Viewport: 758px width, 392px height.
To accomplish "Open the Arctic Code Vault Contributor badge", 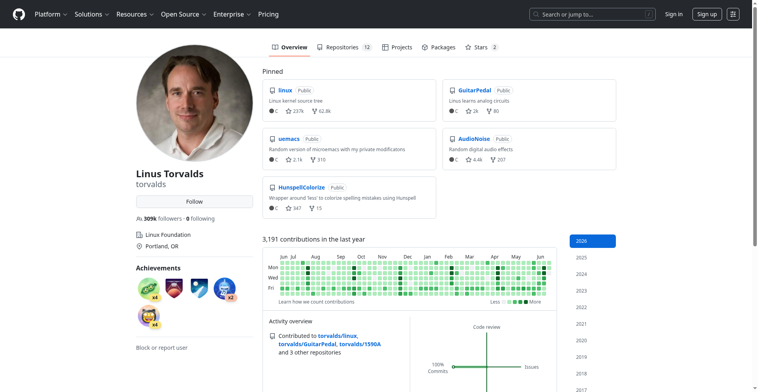I will coord(199,289).
